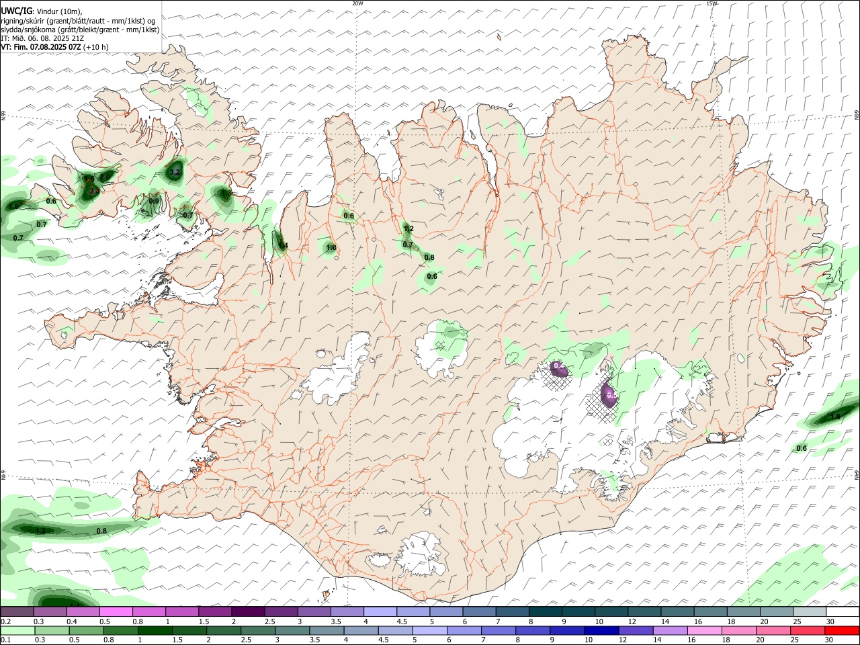The image size is (860, 645).
Task: Click the '0.9' rainfall value on map
Action: coord(154,201)
